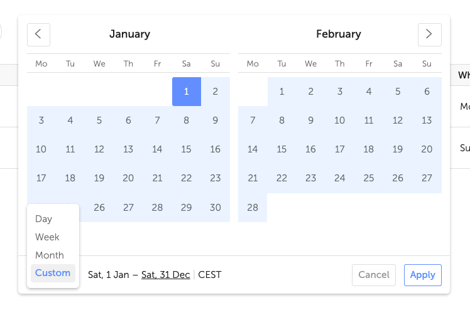Viewport: 470px width, 320px height.
Task: Pick January 30 in the calendar
Action: click(x=216, y=208)
